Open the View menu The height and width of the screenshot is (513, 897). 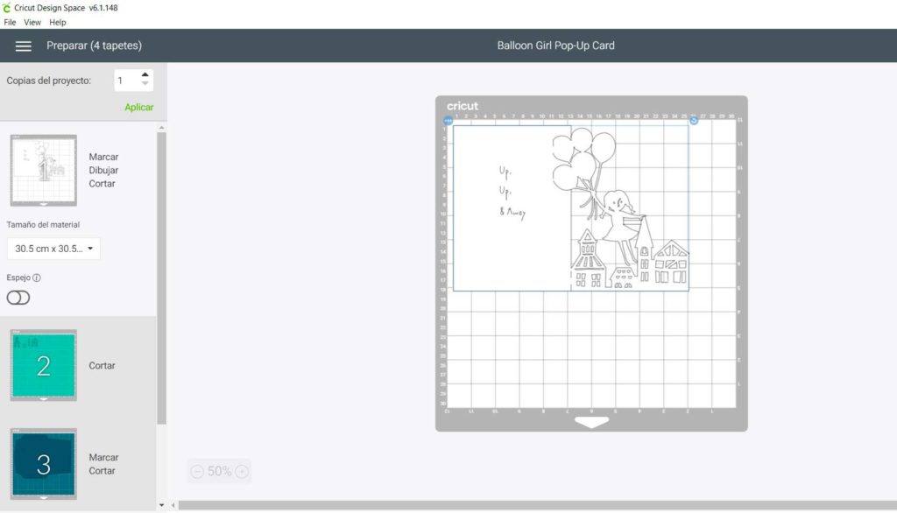(32, 22)
